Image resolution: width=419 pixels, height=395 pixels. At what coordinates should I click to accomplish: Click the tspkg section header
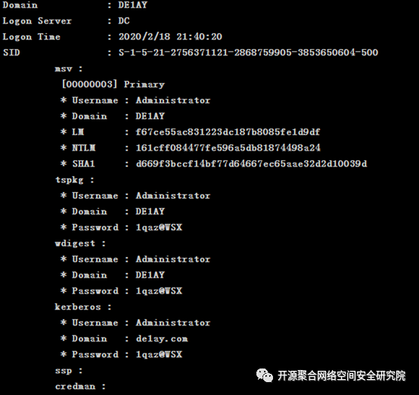point(75,180)
